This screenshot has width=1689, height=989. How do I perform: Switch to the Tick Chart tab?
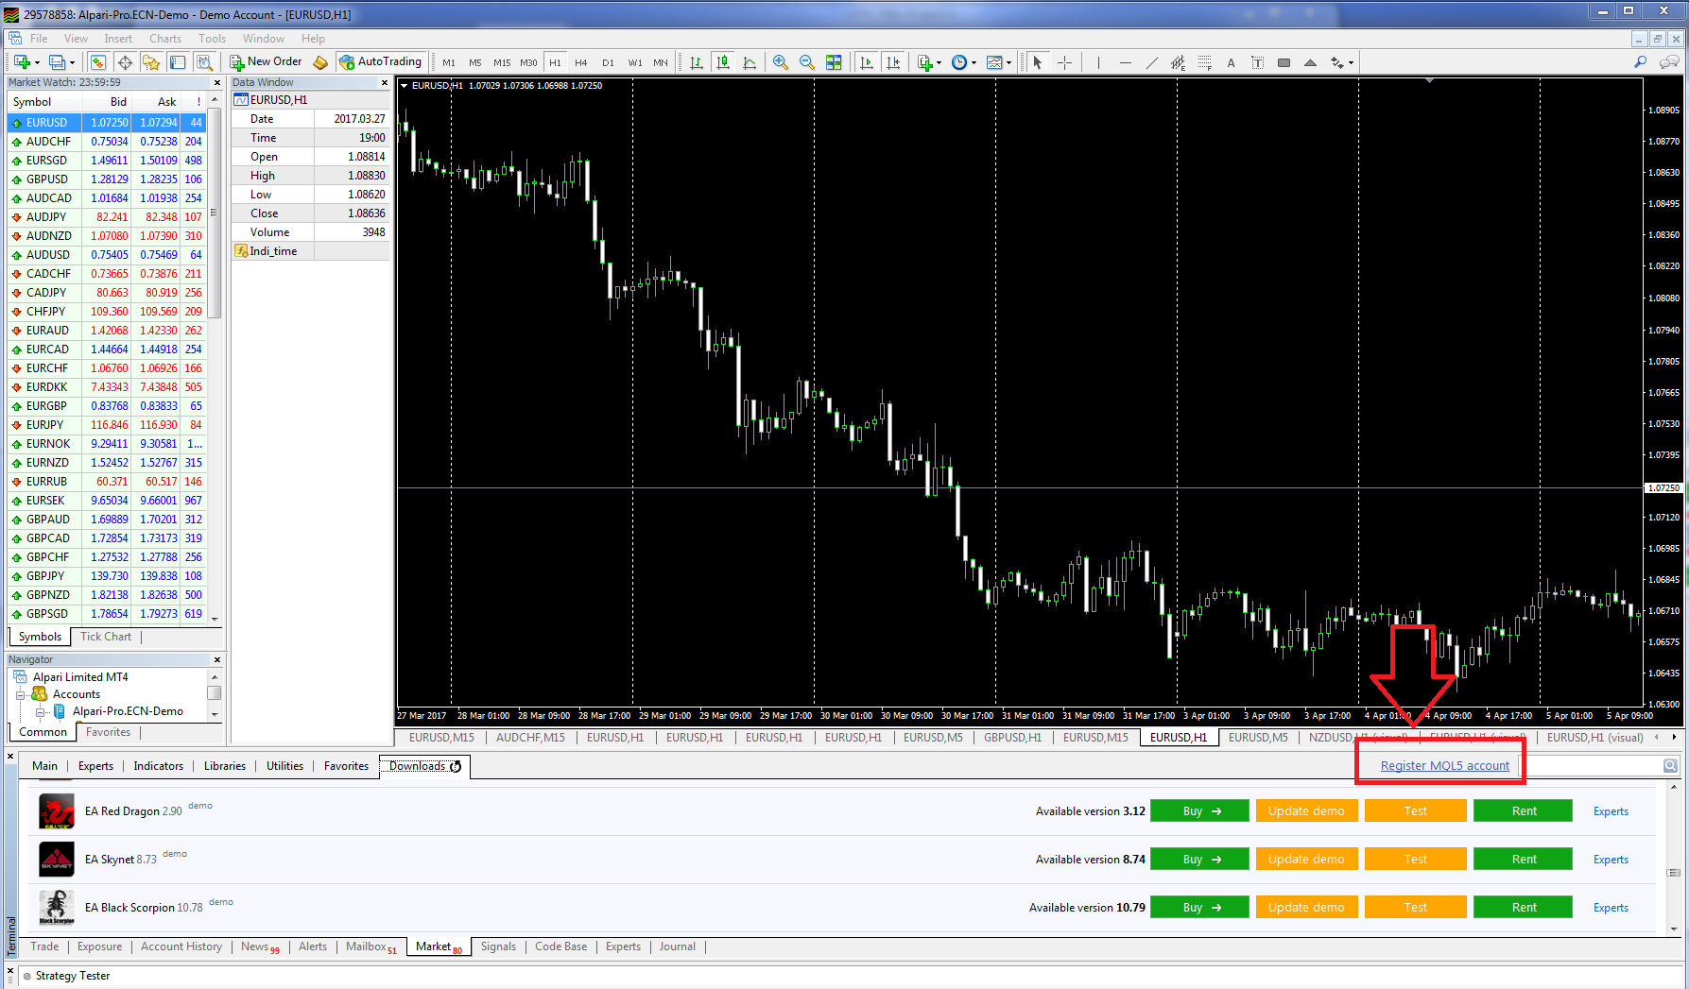(106, 637)
